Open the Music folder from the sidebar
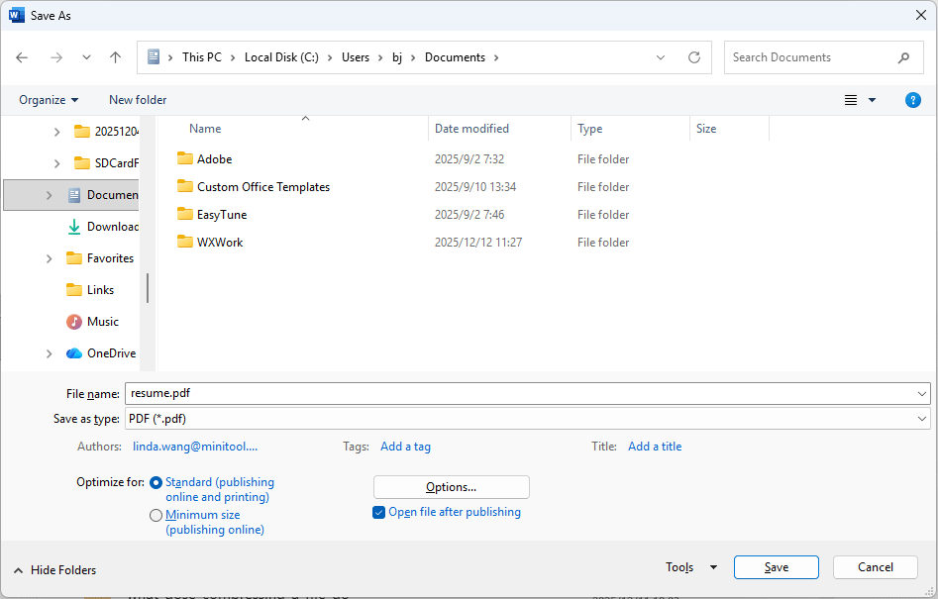The image size is (938, 599). tap(102, 321)
